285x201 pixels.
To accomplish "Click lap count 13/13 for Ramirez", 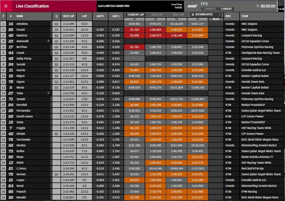I will [84, 36].
